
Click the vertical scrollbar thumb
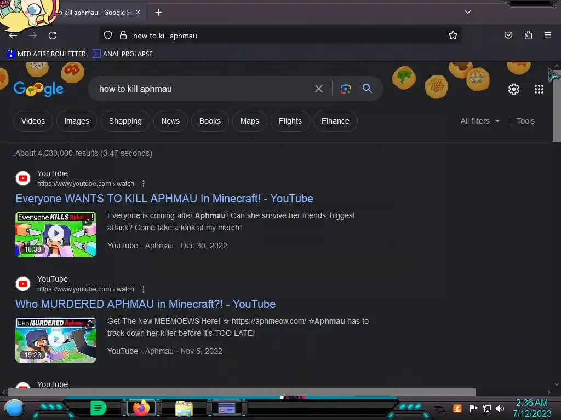click(557, 106)
